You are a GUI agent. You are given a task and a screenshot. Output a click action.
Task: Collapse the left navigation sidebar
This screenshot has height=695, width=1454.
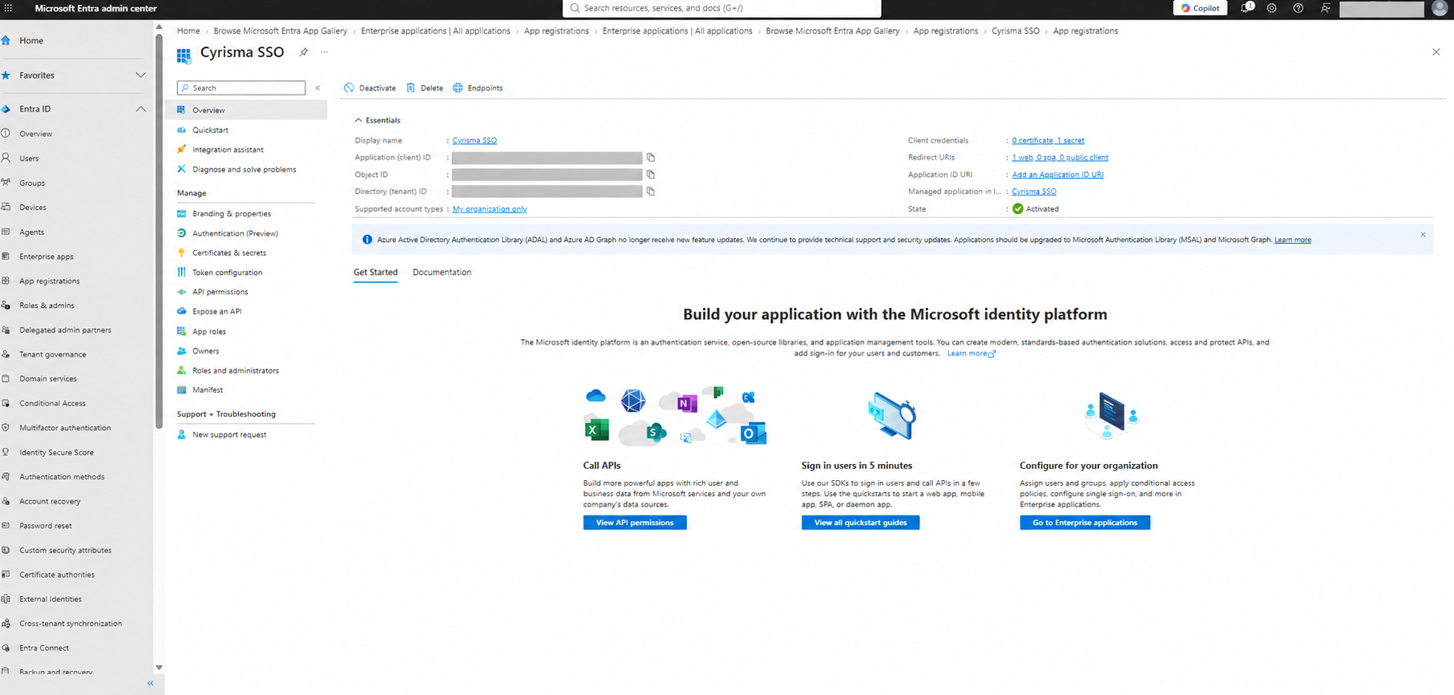150,683
